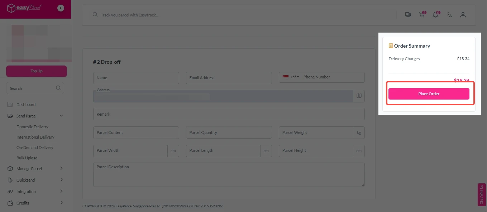Click the Top Up button
487x212 pixels.
[x=36, y=71]
